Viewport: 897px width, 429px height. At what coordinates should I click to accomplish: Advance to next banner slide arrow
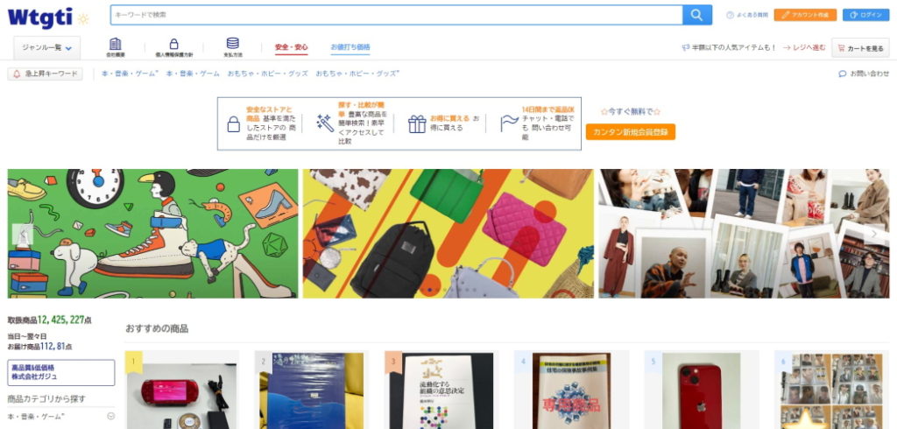874,234
